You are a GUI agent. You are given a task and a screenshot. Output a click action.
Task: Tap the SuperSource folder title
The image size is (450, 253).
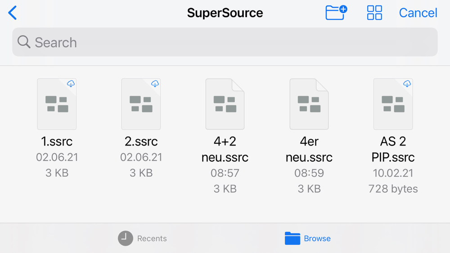(225, 13)
